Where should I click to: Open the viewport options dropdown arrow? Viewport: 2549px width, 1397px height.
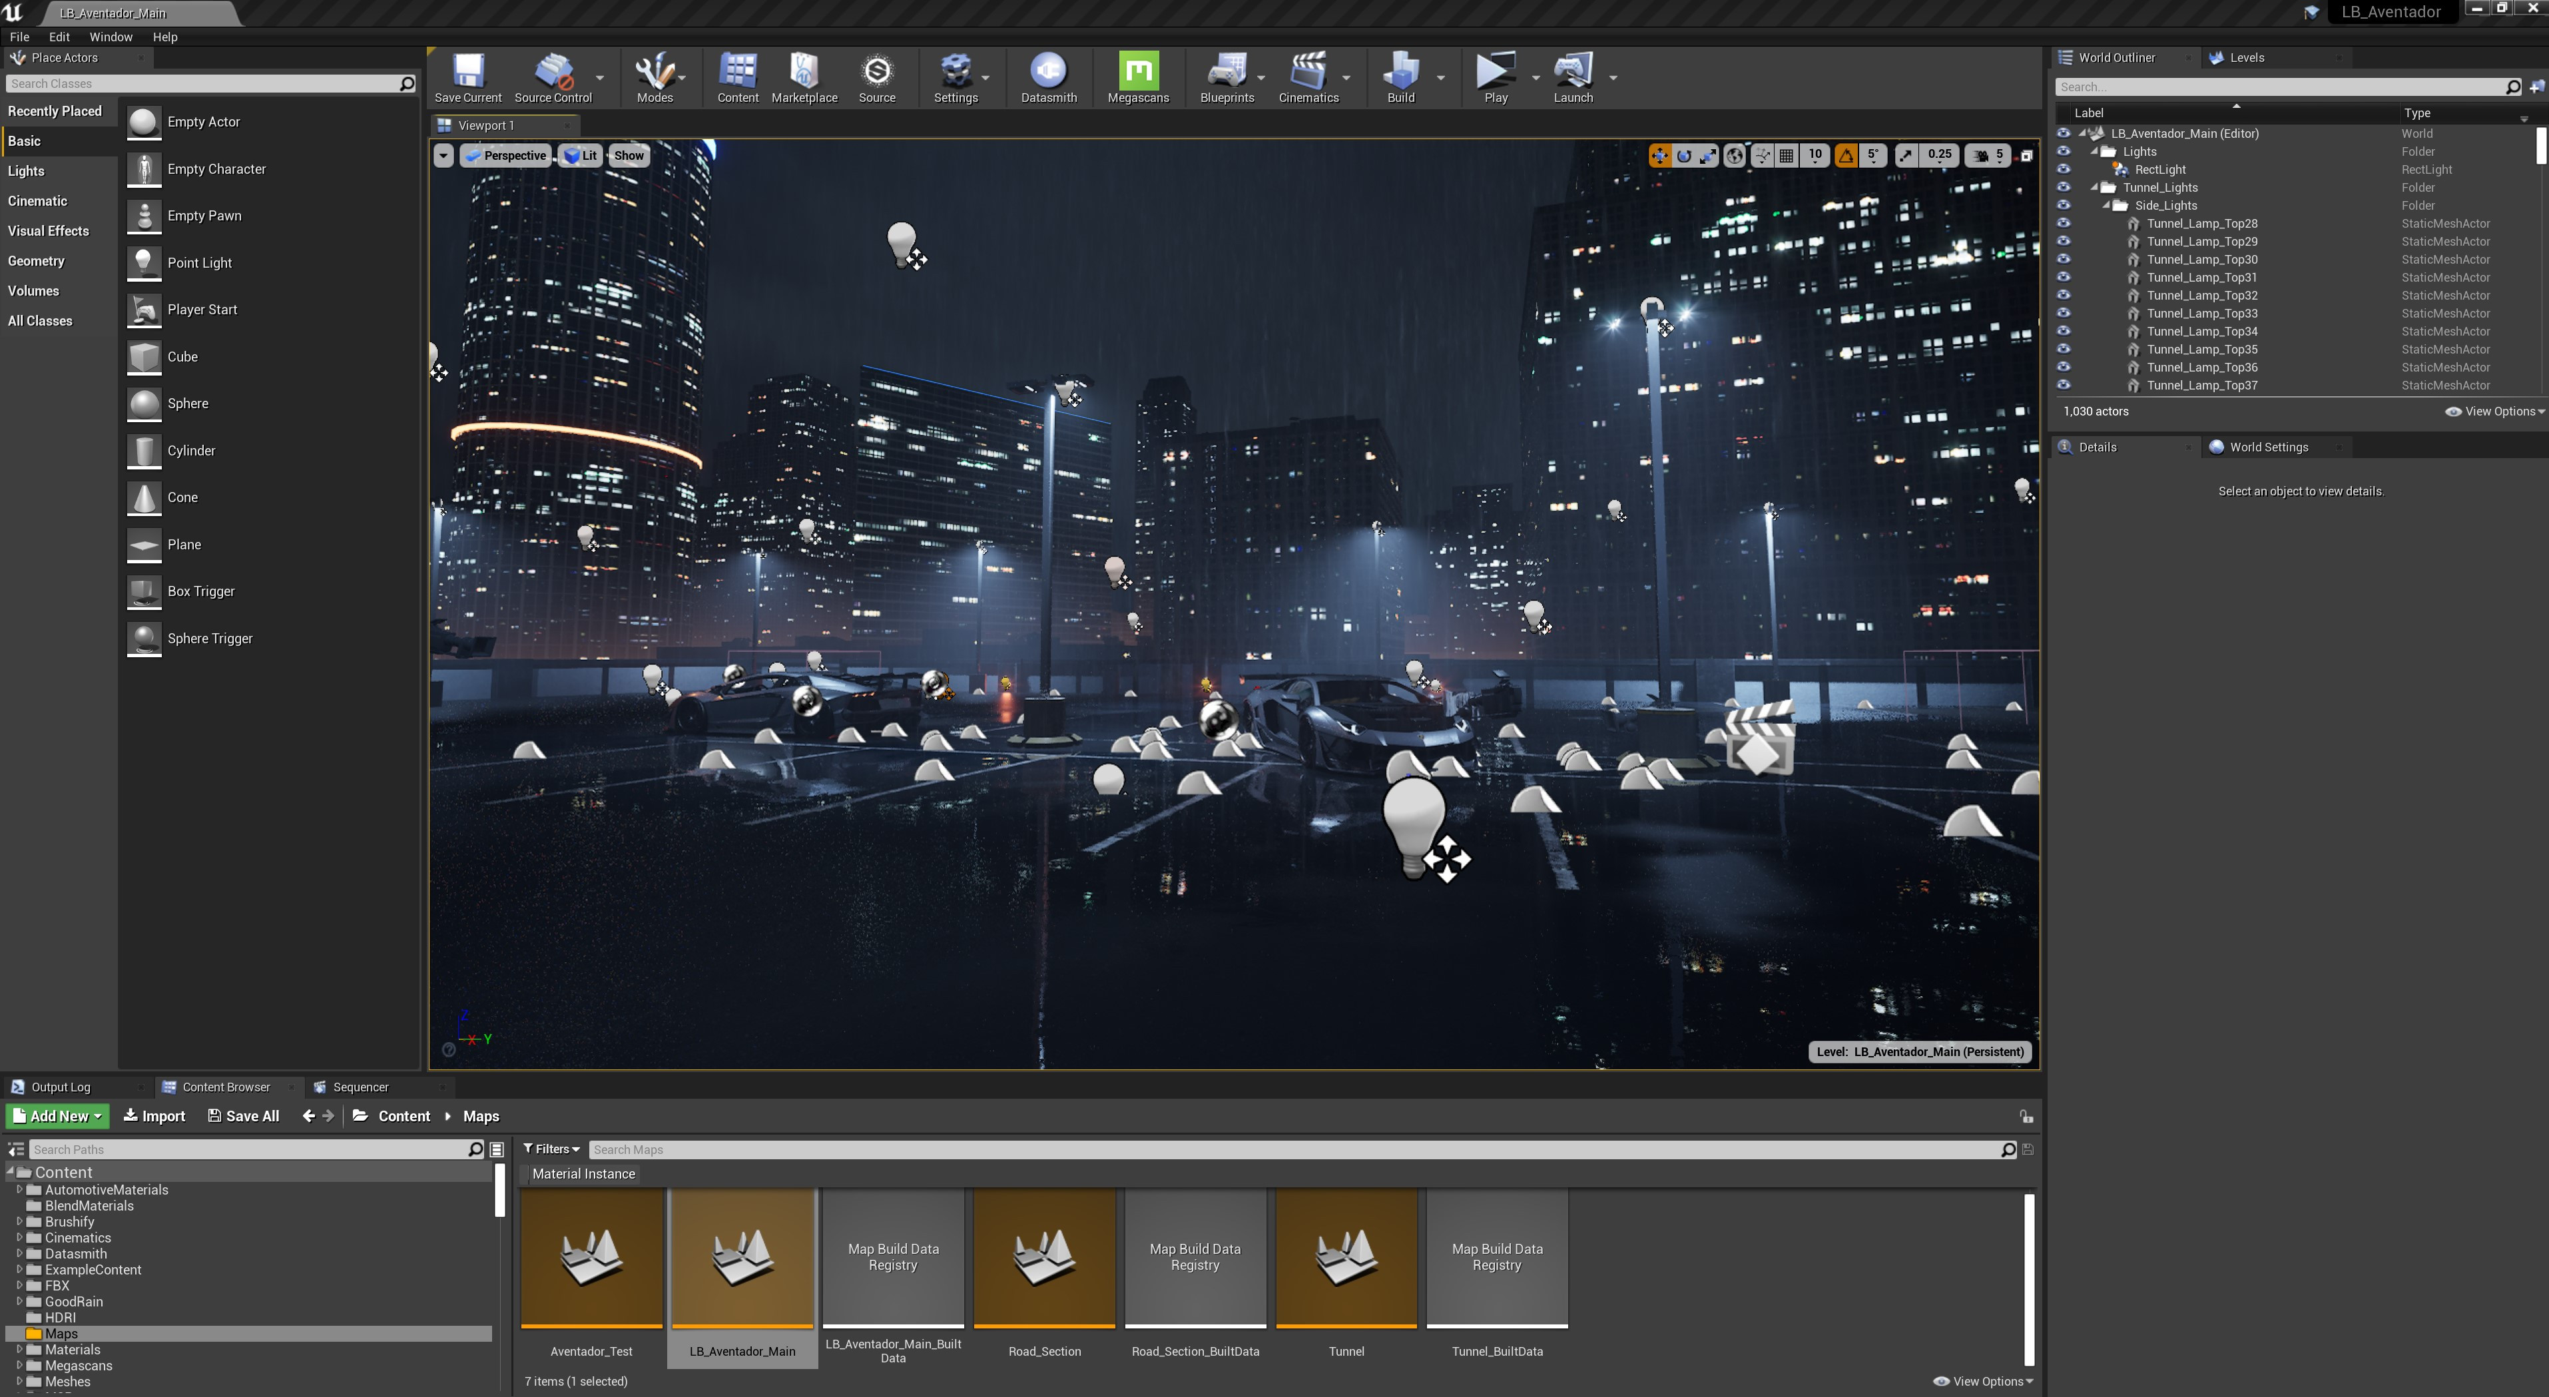coord(443,155)
